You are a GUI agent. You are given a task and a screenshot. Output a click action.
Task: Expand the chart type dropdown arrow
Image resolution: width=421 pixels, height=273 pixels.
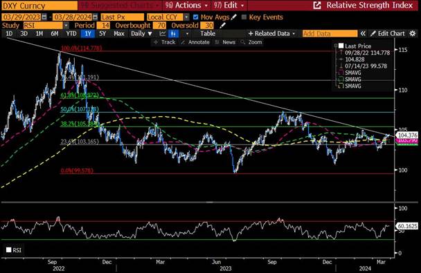click(x=187, y=33)
